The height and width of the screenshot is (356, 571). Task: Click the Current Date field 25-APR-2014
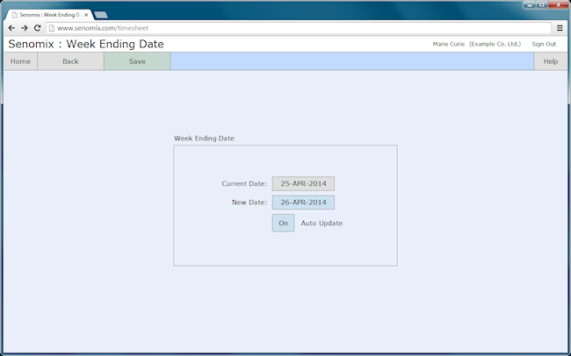click(303, 183)
